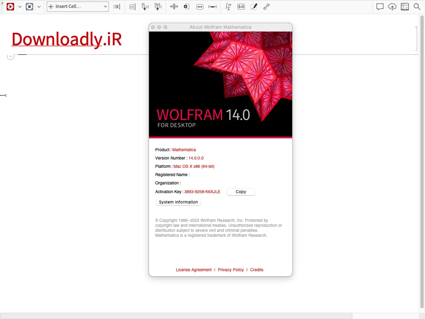Viewport: 425px width, 319px height.
Task: Click the Downloadly.iR title cell text
Action: pos(67,39)
